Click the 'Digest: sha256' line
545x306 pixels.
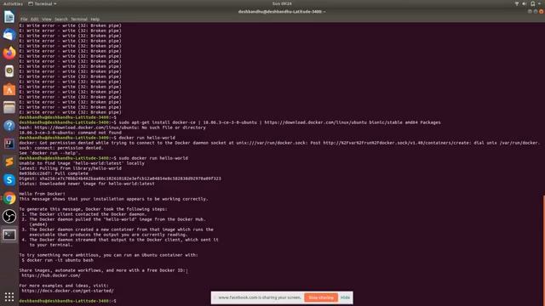pyautogui.click(x=120, y=178)
